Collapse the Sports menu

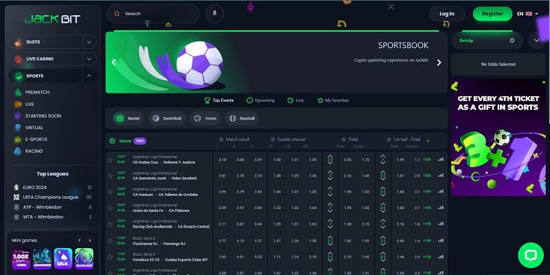pyautogui.click(x=89, y=76)
